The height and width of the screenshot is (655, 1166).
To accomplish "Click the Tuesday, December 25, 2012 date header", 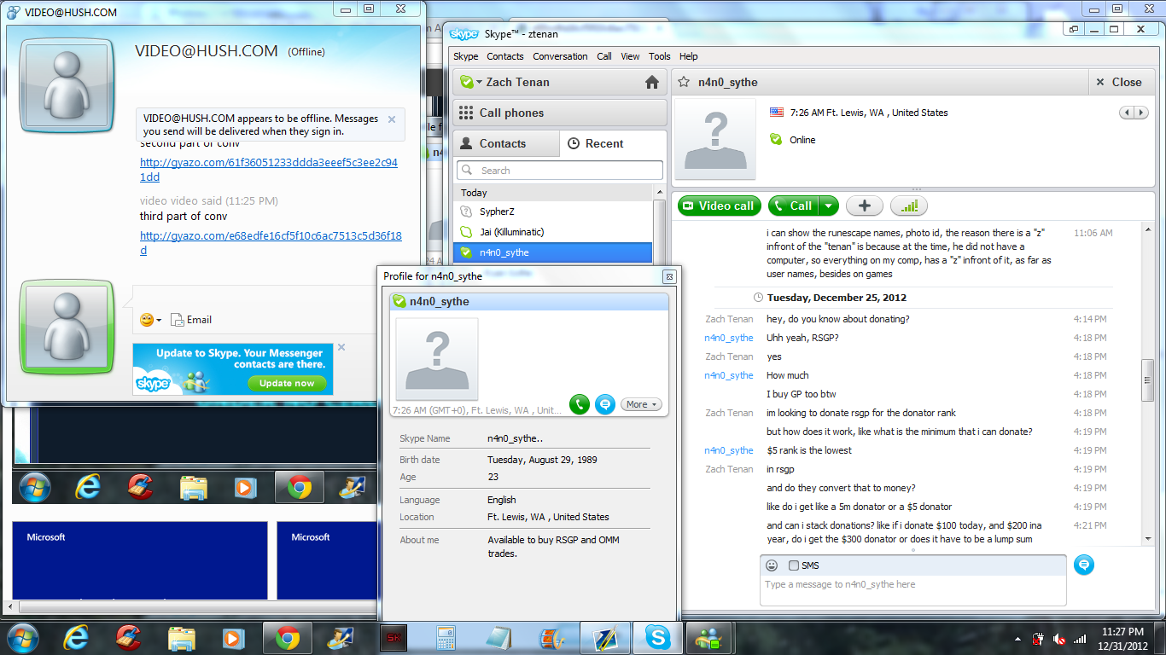I will pyautogui.click(x=837, y=298).
